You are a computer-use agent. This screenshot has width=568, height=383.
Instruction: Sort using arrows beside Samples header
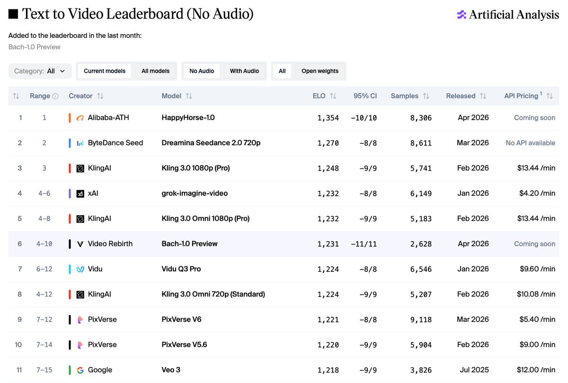point(426,96)
